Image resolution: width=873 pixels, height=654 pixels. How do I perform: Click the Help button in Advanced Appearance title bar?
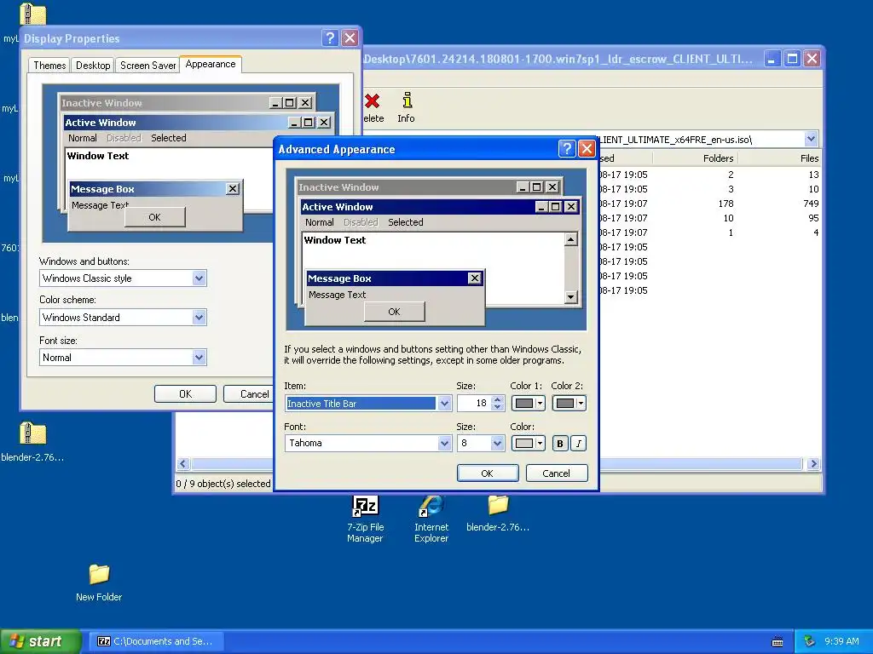pyautogui.click(x=566, y=149)
